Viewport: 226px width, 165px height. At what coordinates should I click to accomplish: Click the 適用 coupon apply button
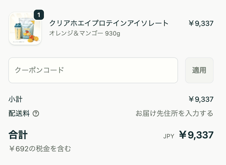point(199,70)
